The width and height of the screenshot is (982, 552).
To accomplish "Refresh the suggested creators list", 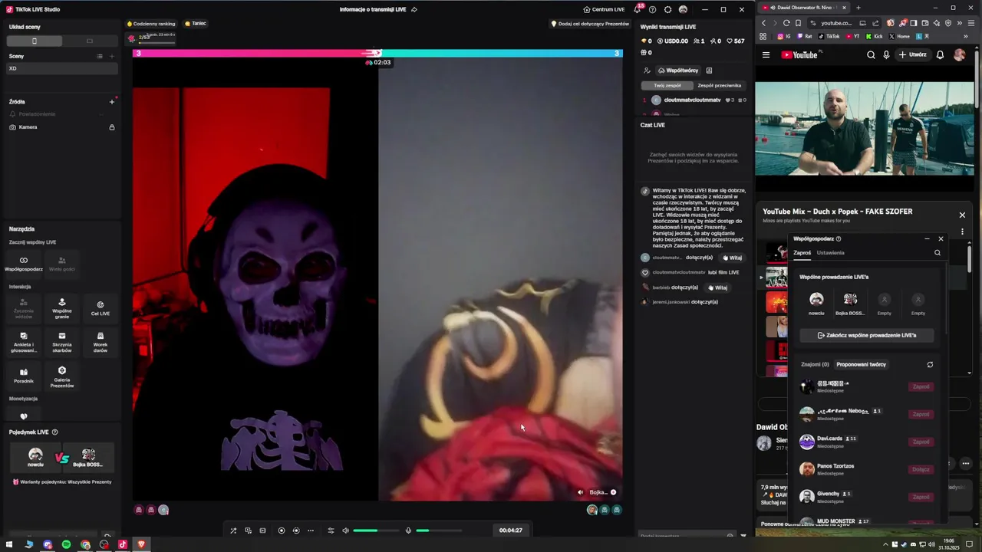I will point(930,364).
